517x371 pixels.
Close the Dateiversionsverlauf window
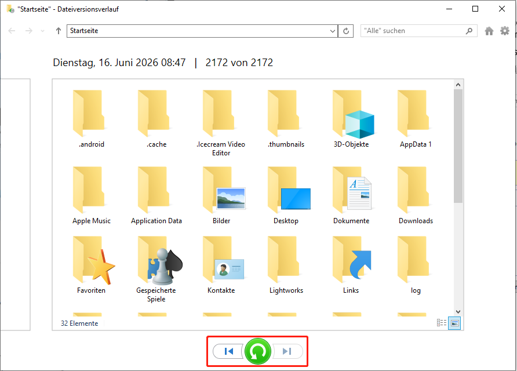502,9
